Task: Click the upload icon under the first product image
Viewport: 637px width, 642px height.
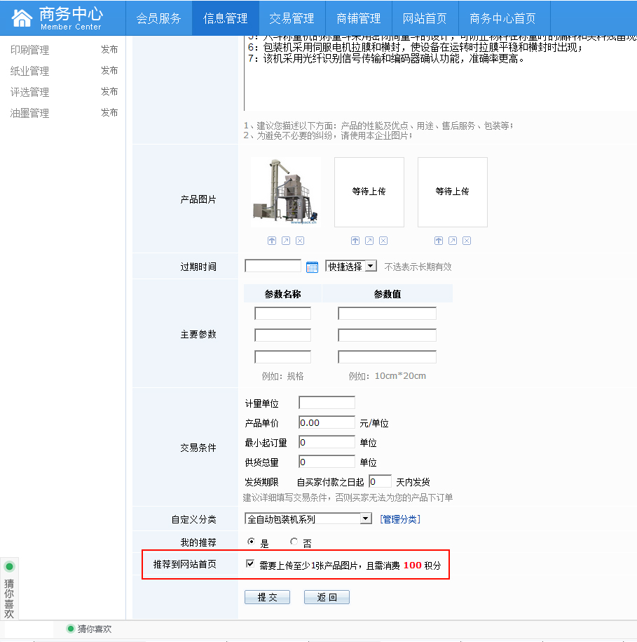Action: [272, 241]
